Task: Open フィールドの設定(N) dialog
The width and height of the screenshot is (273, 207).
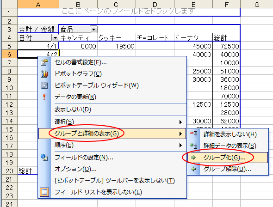Action: click(x=112, y=158)
